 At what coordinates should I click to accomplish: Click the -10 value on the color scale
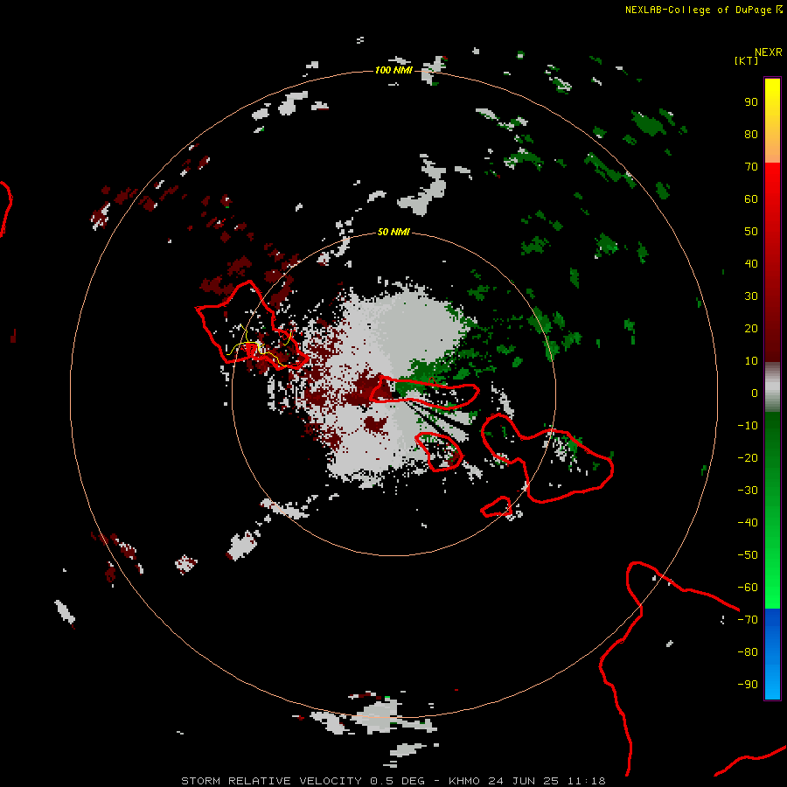click(748, 426)
